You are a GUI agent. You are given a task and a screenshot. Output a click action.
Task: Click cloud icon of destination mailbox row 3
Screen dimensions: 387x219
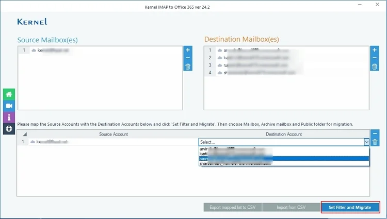coord(220,65)
